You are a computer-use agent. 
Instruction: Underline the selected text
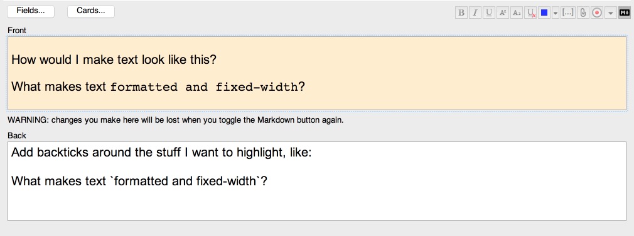489,13
